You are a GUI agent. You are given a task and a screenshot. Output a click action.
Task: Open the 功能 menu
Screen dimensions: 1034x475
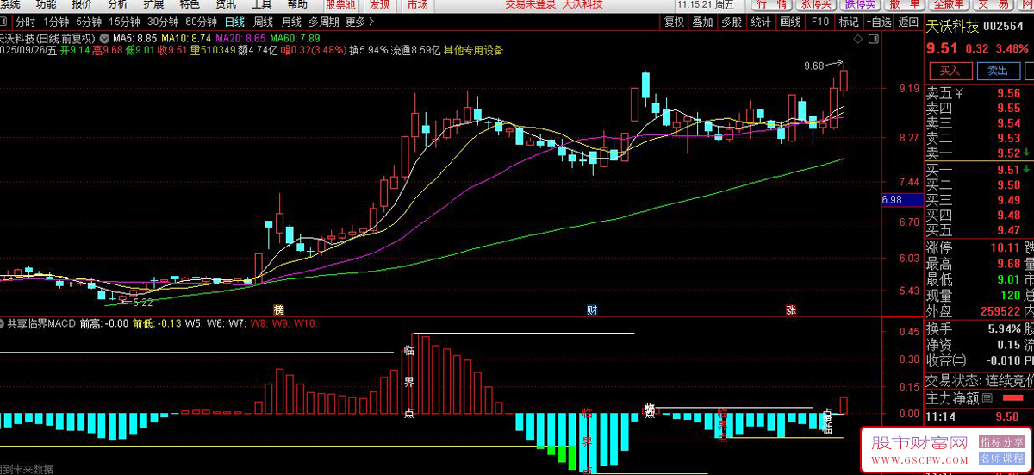point(46,4)
